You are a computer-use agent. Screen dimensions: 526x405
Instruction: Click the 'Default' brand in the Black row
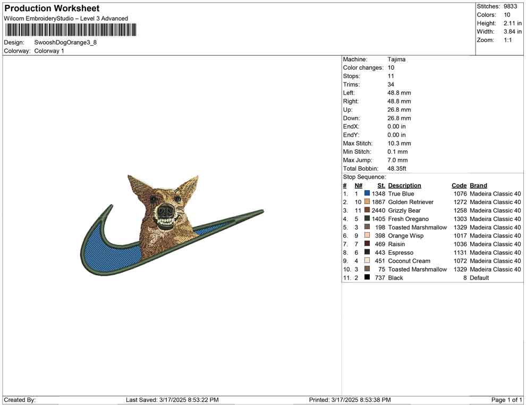(479, 277)
